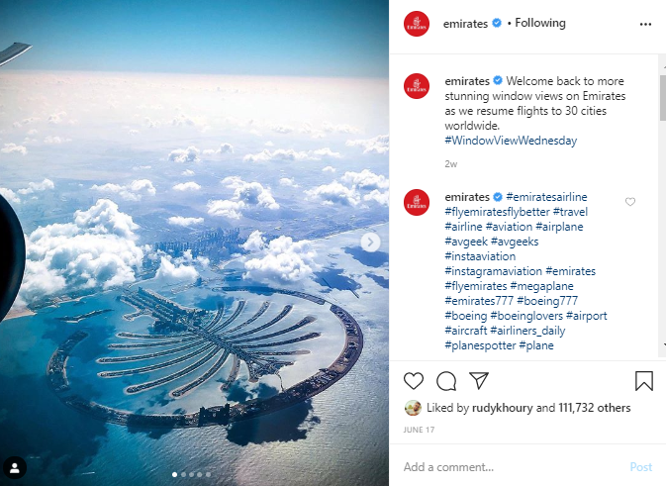Image resolution: width=666 pixels, height=486 pixels.
Task: View rudykhoury profile from likes
Action: point(502,408)
